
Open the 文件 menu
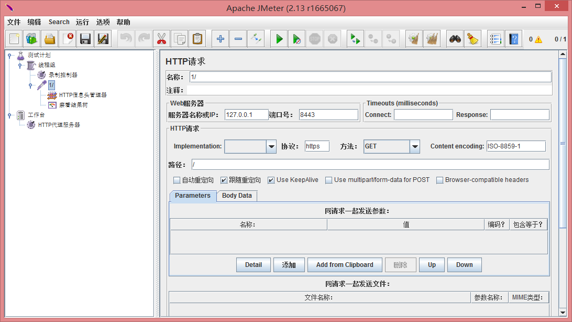click(14, 22)
